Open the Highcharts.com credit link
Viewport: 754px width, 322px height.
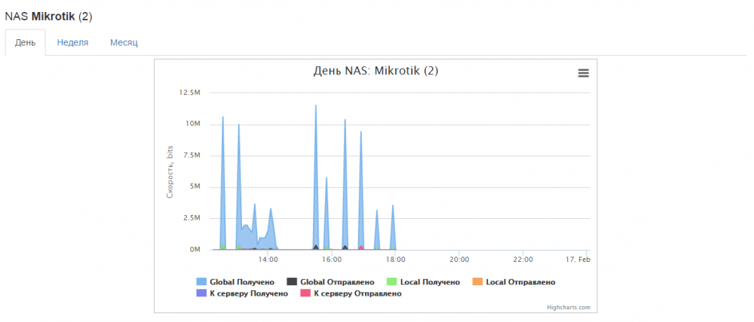point(569,306)
